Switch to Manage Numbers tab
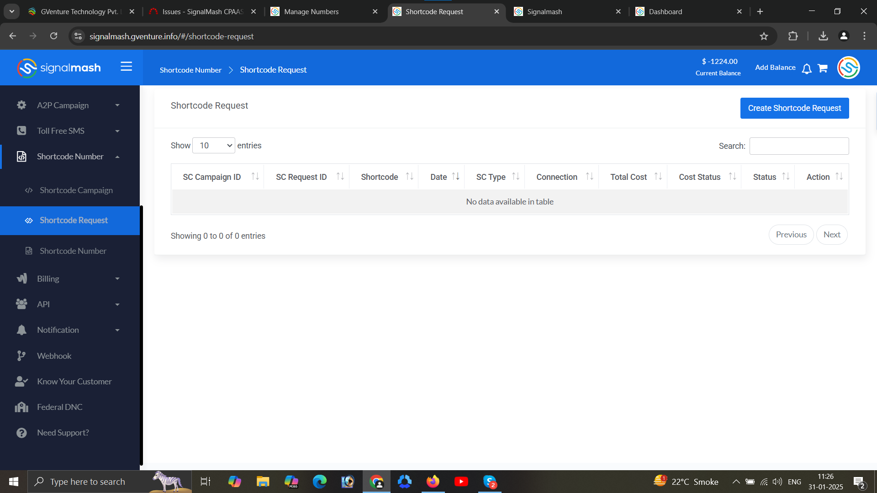The width and height of the screenshot is (877, 493). pos(324,11)
